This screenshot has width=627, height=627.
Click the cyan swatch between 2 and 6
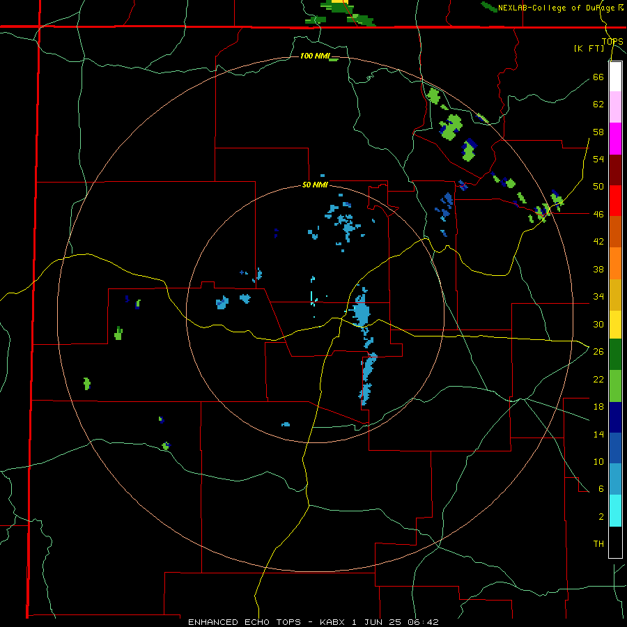click(615, 511)
